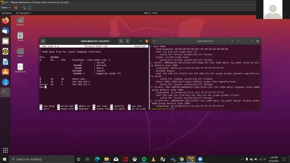290x163 pixels.
Task: Pause the virtual machine in VMware toolbar
Action: click(x=16, y=8)
